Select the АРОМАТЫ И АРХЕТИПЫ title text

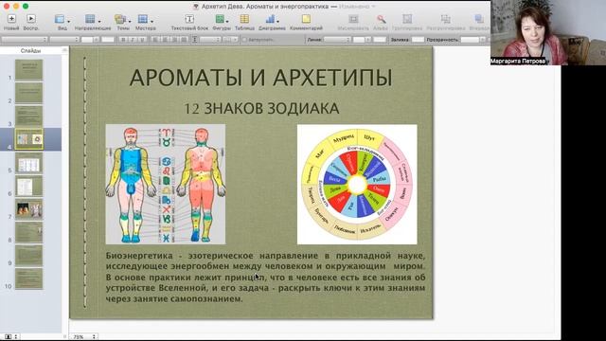[x=261, y=78]
